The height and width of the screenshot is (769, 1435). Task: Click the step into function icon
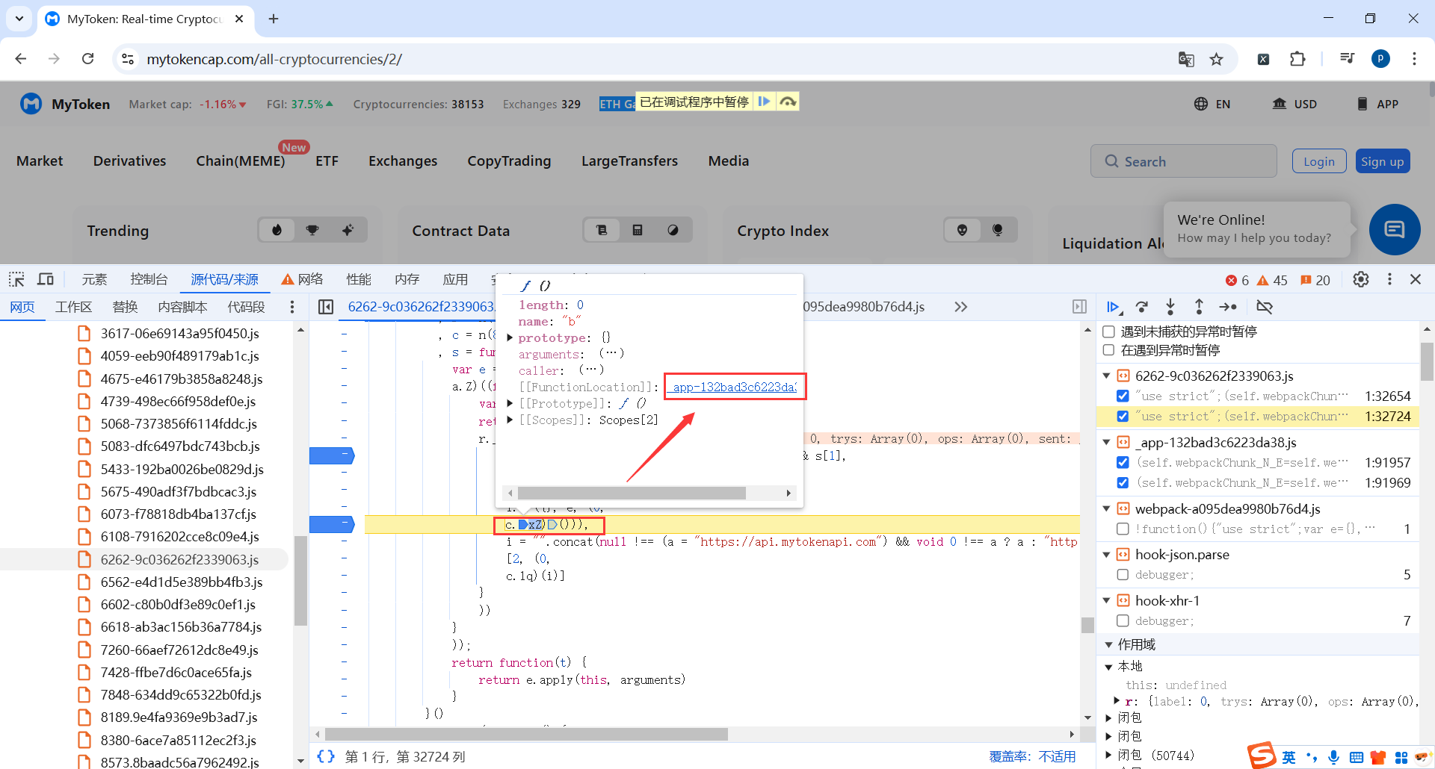click(1170, 307)
